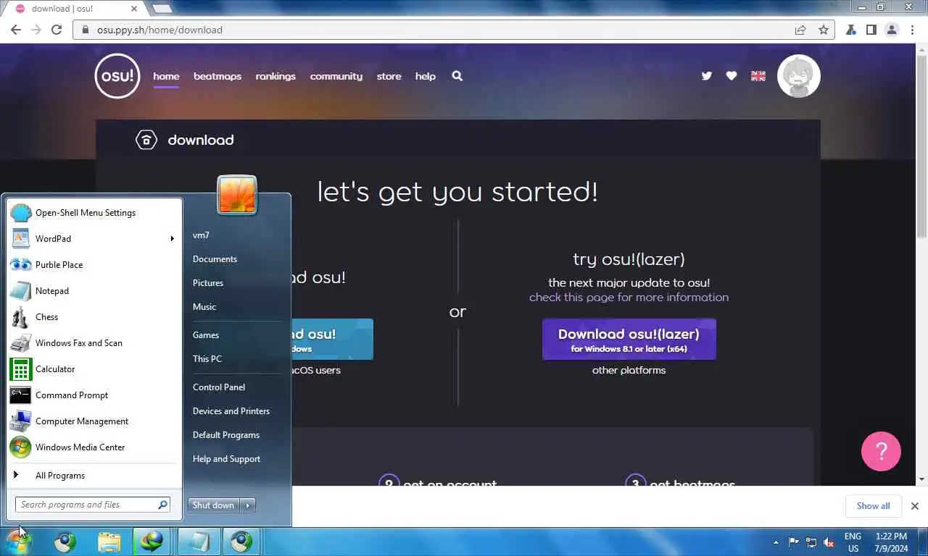Image resolution: width=928 pixels, height=556 pixels.
Task: Click the browser back arrow
Action: [x=16, y=30]
